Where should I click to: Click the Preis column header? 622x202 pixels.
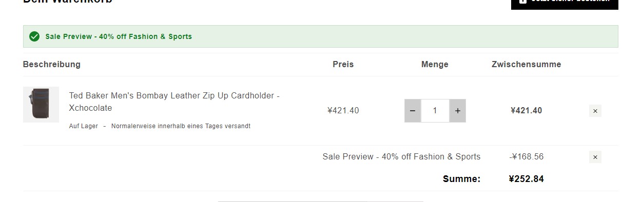point(343,64)
